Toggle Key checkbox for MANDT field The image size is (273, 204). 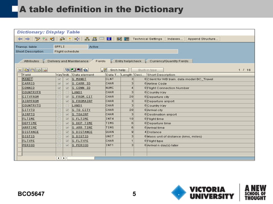pyautogui.click(x=59, y=79)
